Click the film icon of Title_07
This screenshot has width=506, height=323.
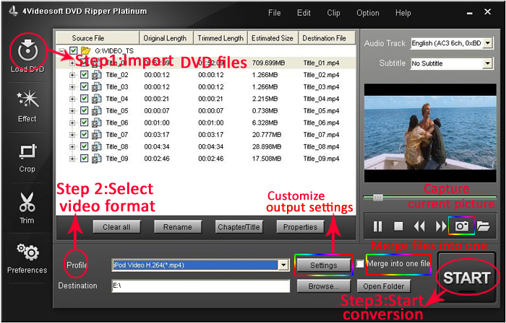[x=96, y=135]
